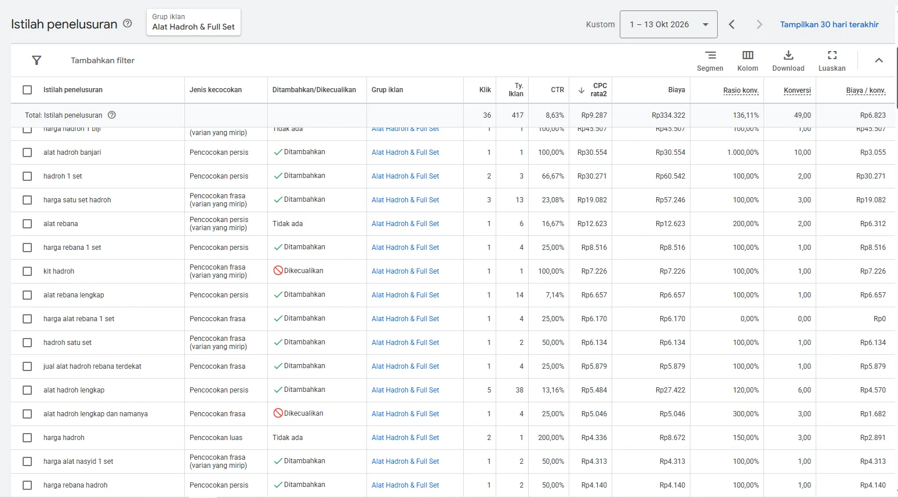Viewport: 898px width, 498px height.
Task: Click Ditambahkan checkmark for alat hadroh banjari
Action: (278, 152)
